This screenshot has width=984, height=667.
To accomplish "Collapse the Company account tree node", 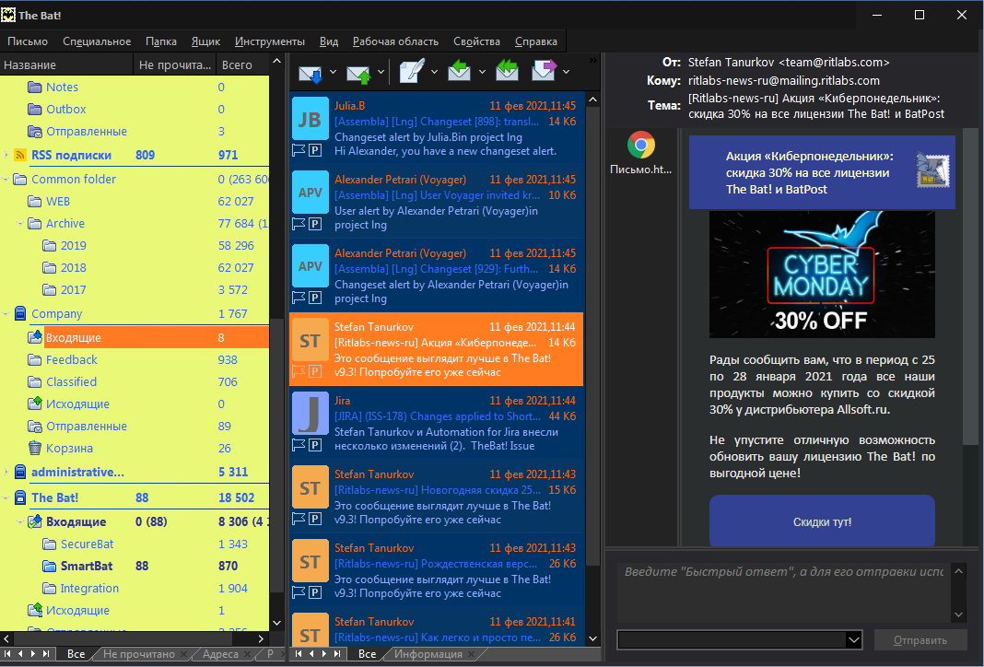I will click(6, 313).
